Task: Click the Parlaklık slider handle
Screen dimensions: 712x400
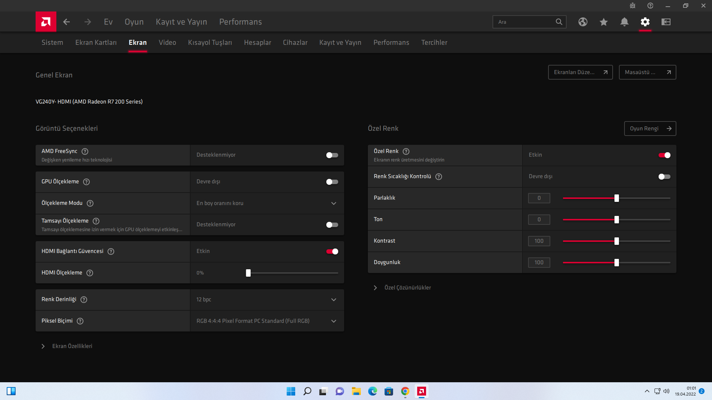Action: click(616, 198)
